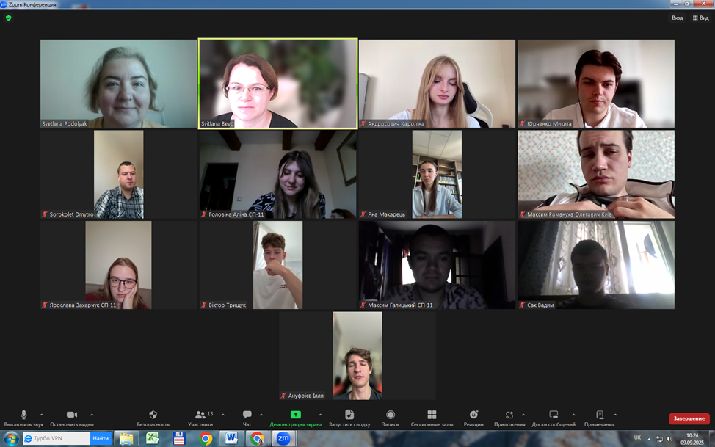Open the Безопасность shield icon

tap(153, 416)
